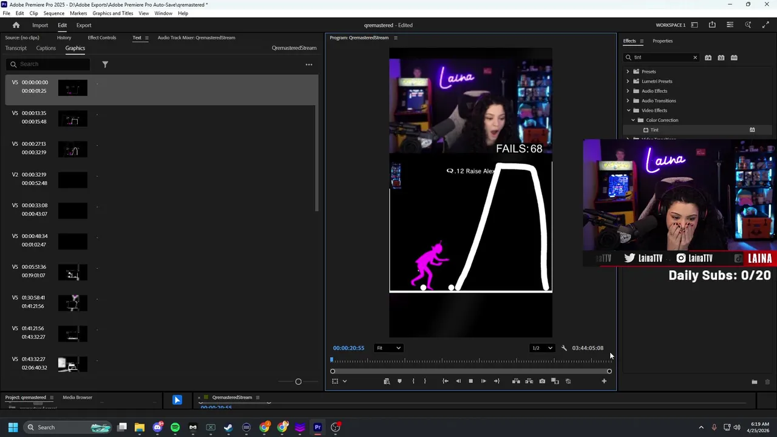Click the Effects search magnifier icon
Viewport: 777px width, 437px height.
coord(628,58)
